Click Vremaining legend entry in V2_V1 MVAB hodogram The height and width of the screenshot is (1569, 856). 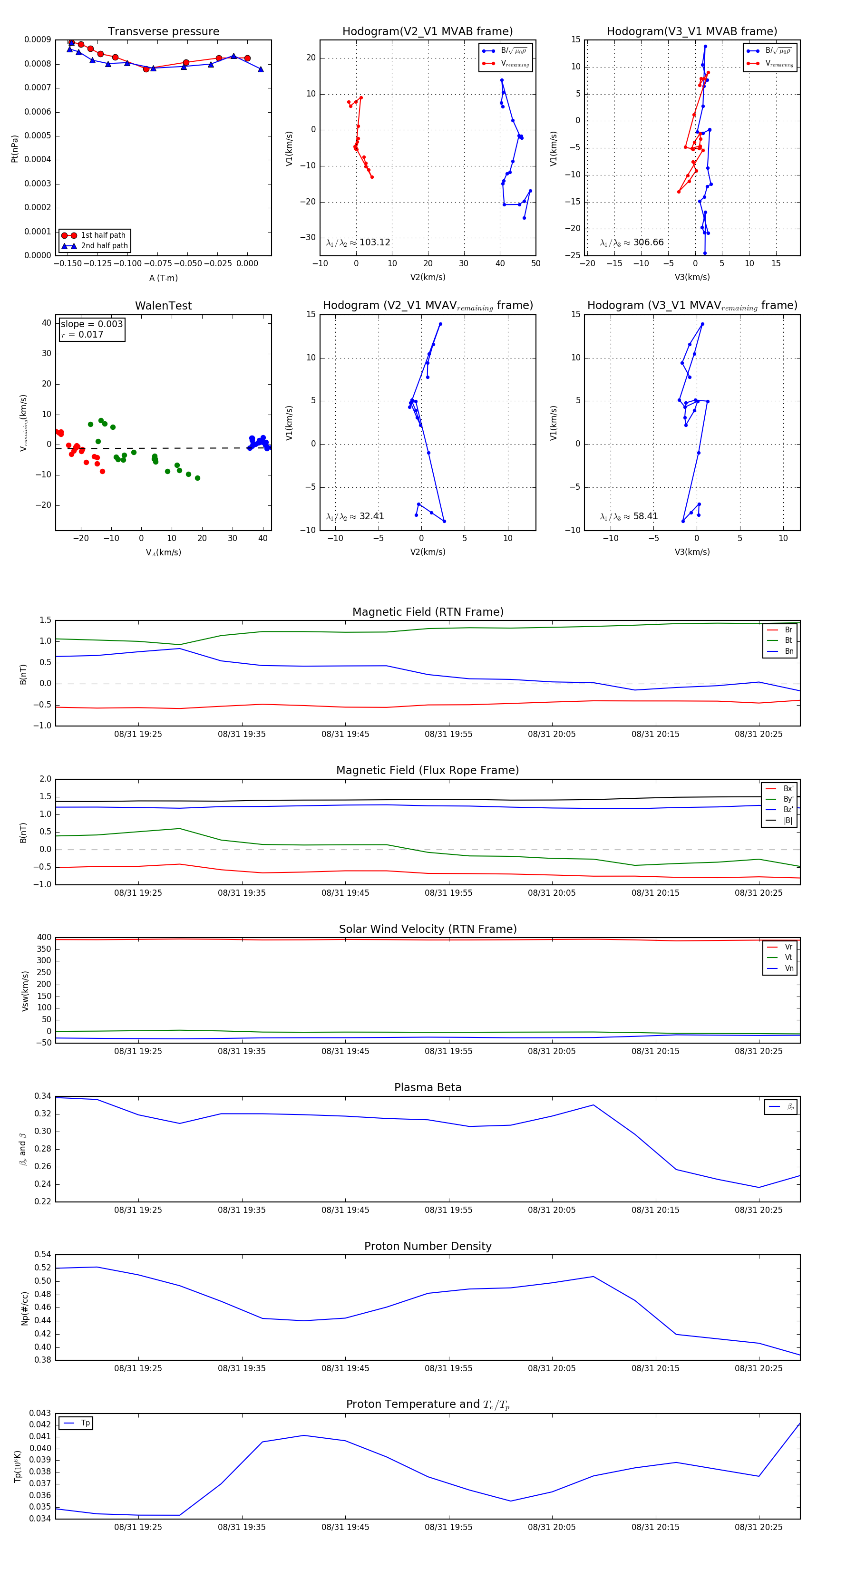[x=506, y=63]
